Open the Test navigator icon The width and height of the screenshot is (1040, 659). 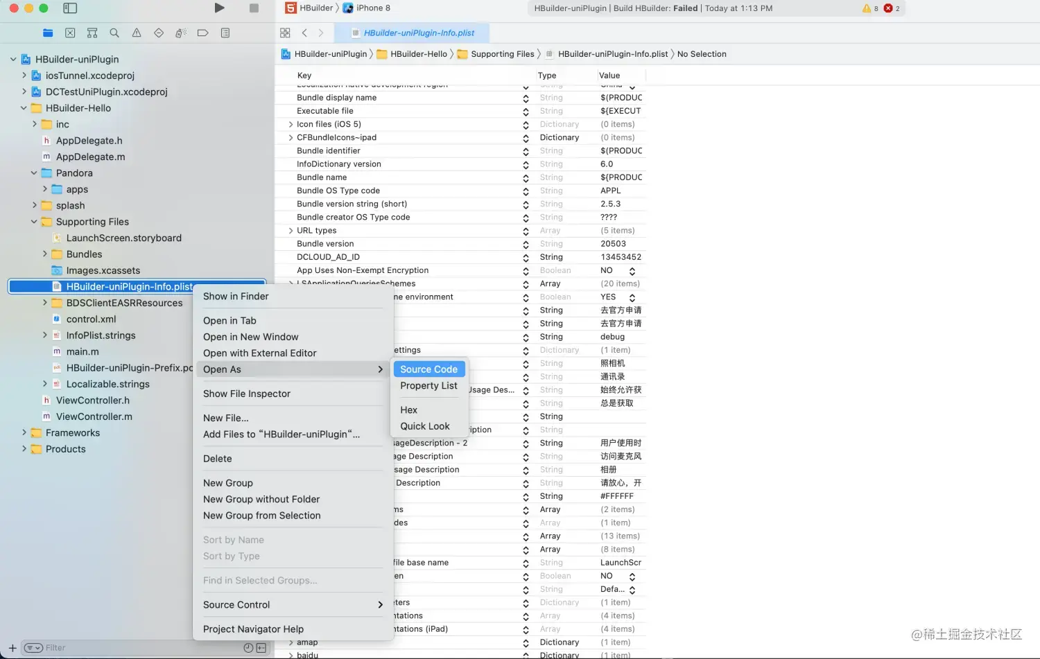coord(159,33)
